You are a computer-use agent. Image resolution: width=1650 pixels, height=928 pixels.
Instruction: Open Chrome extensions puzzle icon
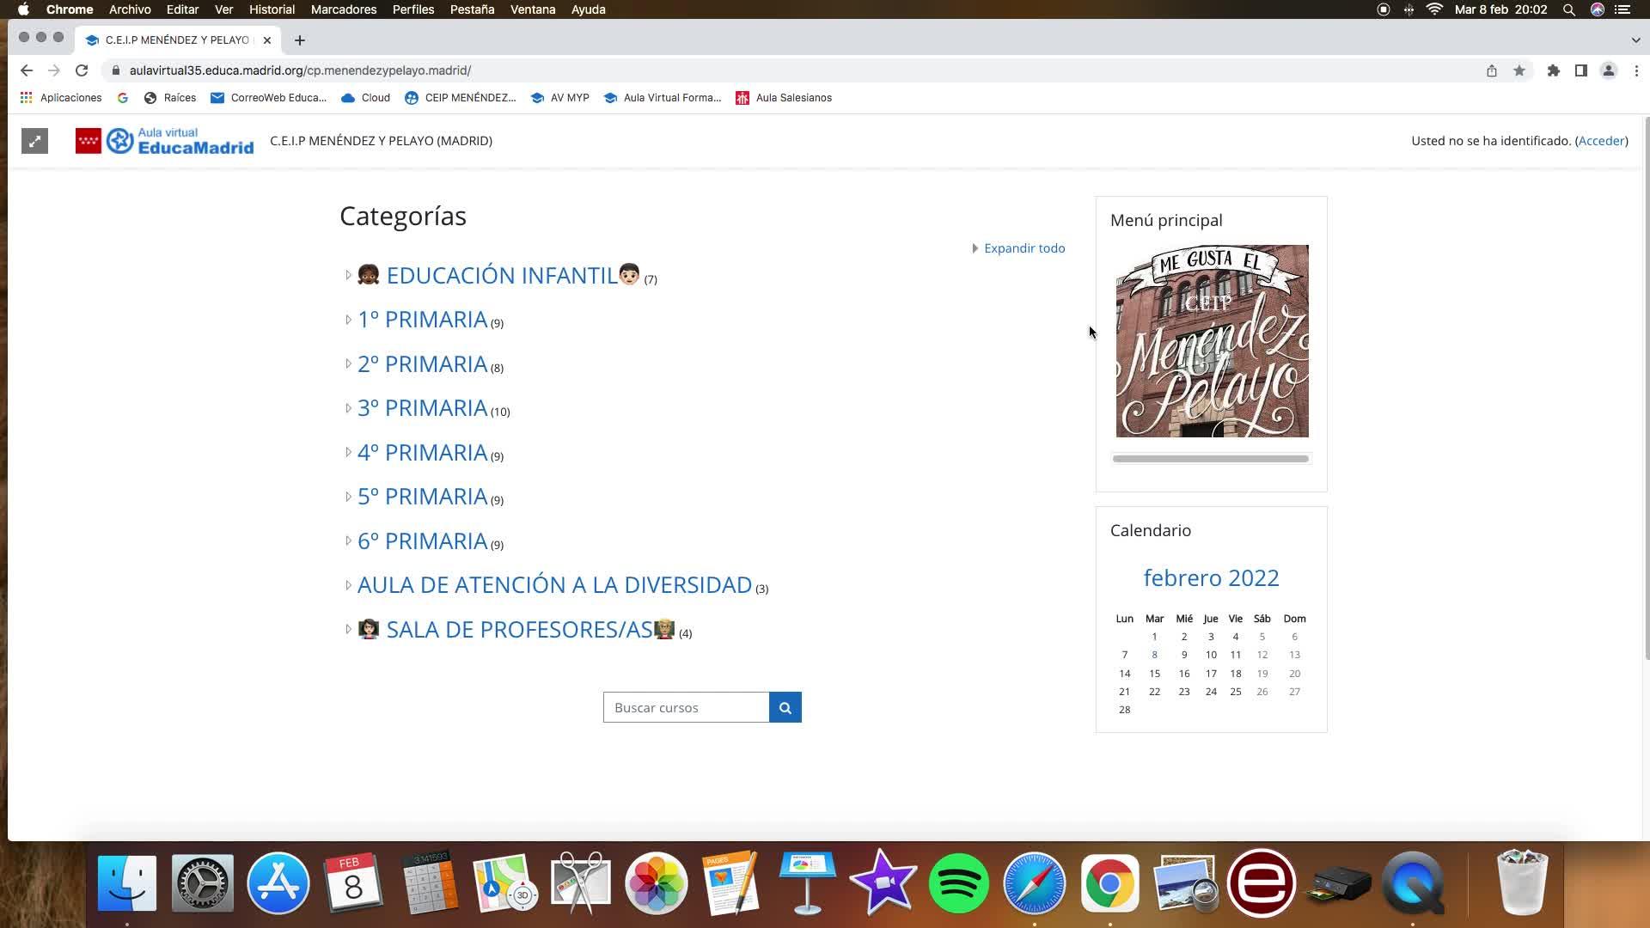point(1553,70)
